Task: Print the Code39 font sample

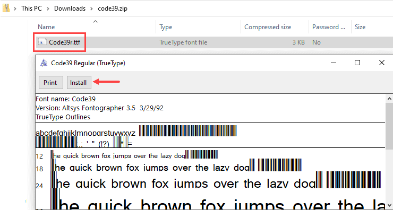Action: point(50,83)
